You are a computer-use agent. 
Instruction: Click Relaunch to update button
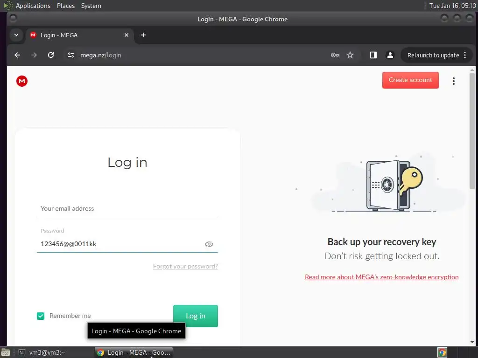click(433, 55)
